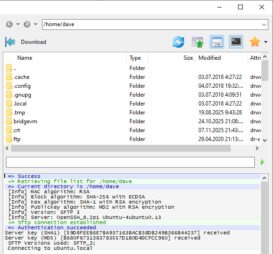Toggle the Log panel button
The height and width of the screenshot is (254, 273).
[x=217, y=42]
